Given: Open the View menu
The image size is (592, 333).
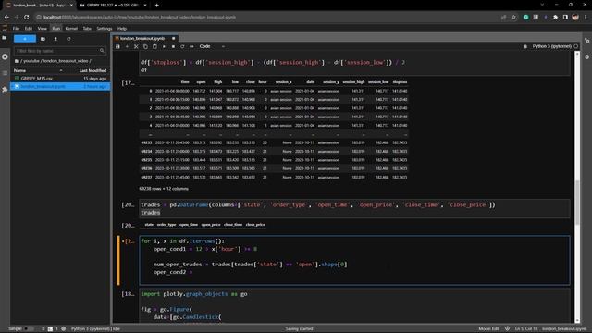Looking at the screenshot, I should click(42, 29).
